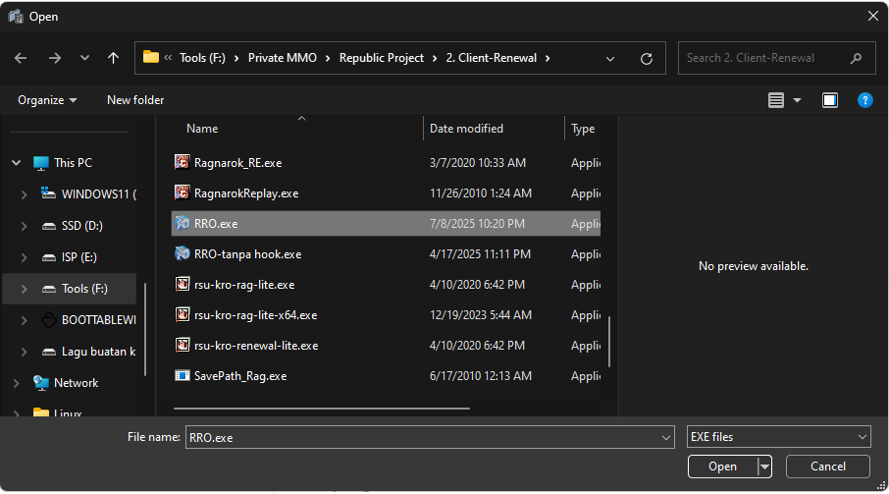Select the Ragnarok_RE.exe file name
The width and height of the screenshot is (889, 494).
pyautogui.click(x=238, y=163)
